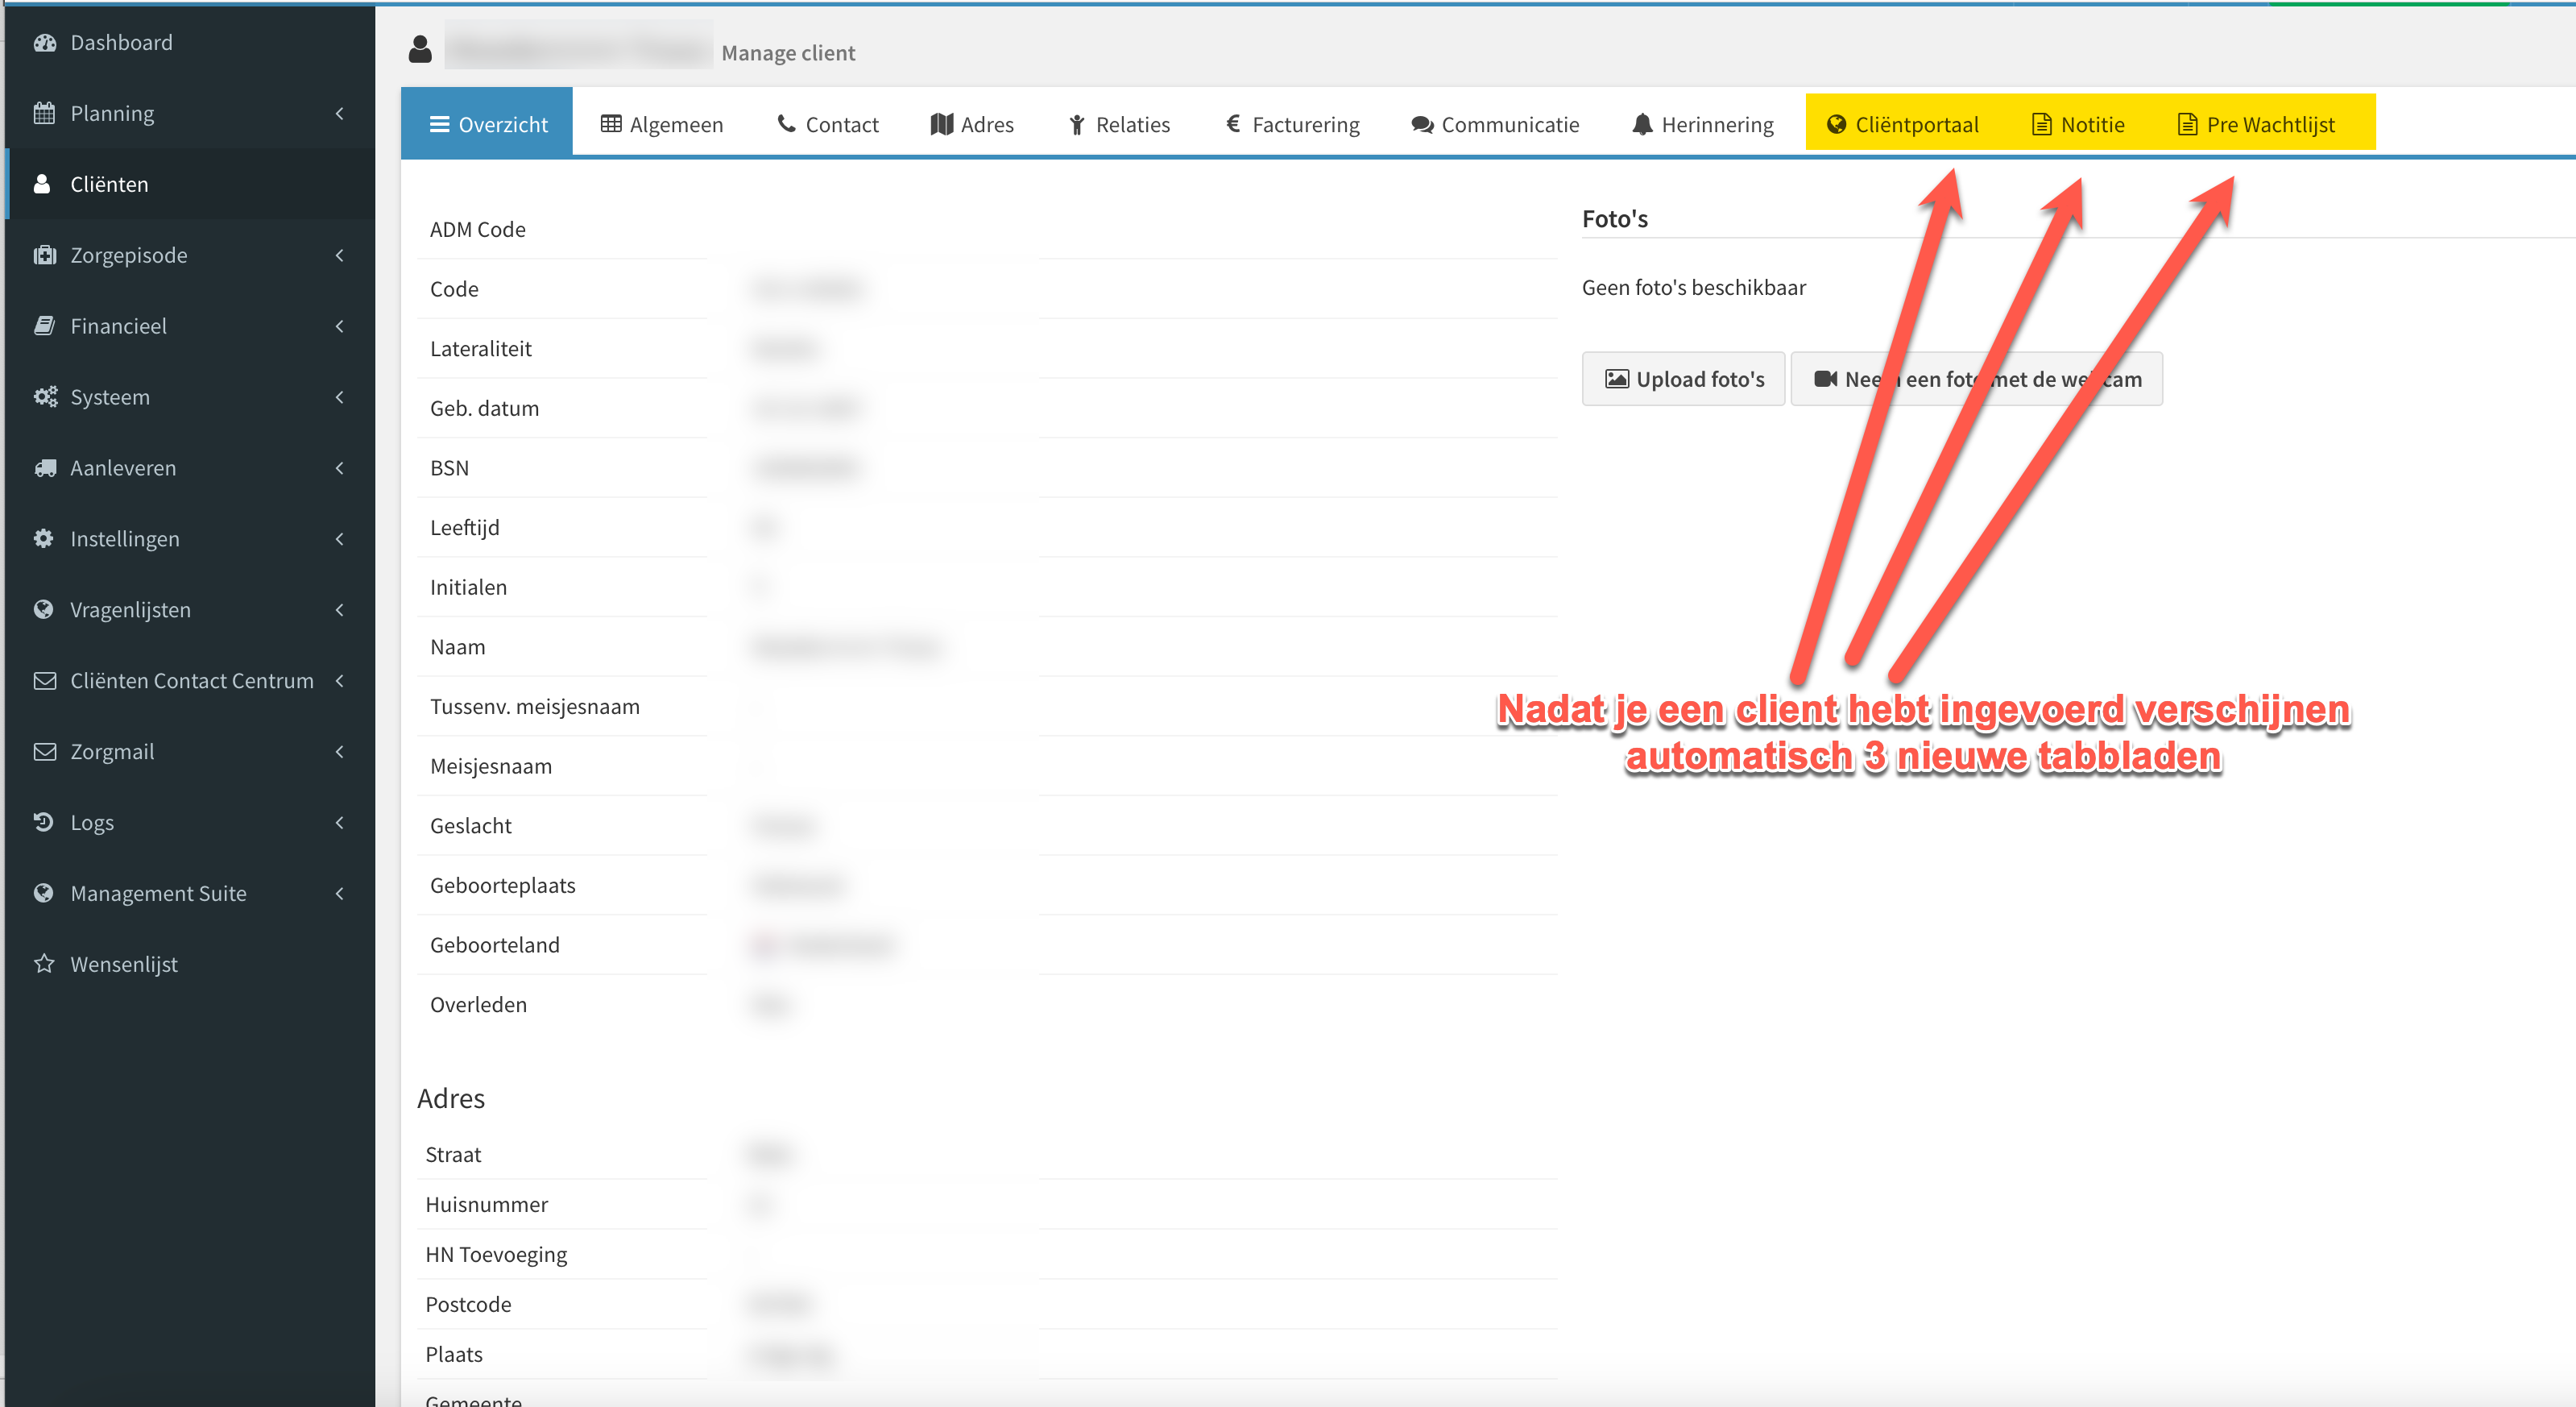Click the Zorgmail envelope icon

44,752
